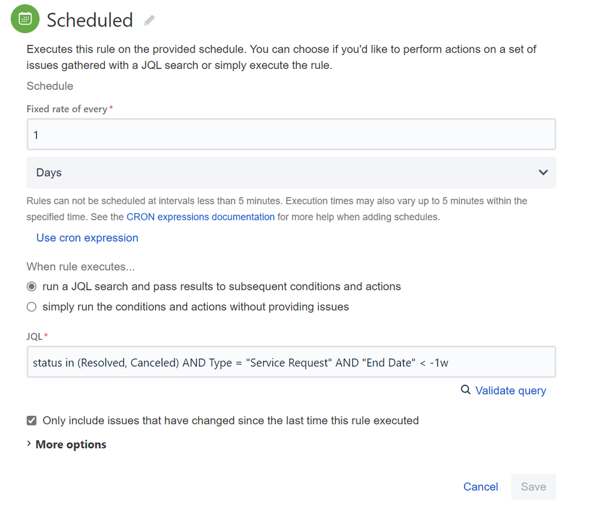Focus the Fixed rate of every input field

coord(291,134)
